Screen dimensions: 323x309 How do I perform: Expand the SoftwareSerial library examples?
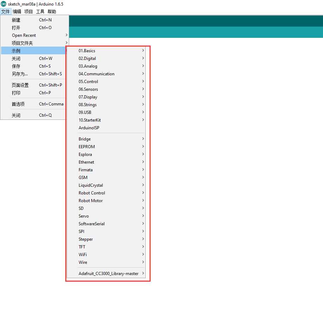point(106,224)
